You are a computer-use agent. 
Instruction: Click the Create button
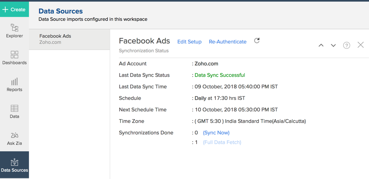pos(14,9)
